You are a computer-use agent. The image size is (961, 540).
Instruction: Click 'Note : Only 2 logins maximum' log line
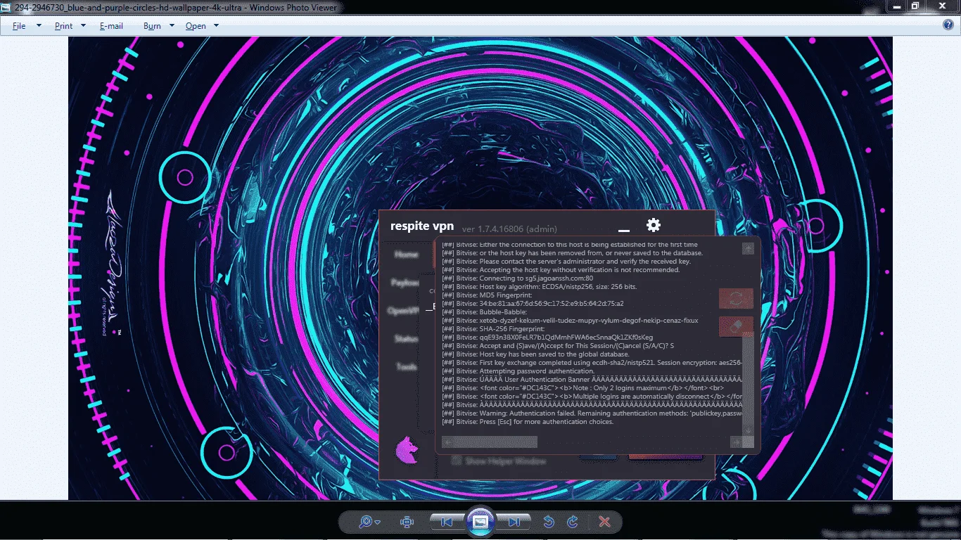pyautogui.click(x=583, y=388)
